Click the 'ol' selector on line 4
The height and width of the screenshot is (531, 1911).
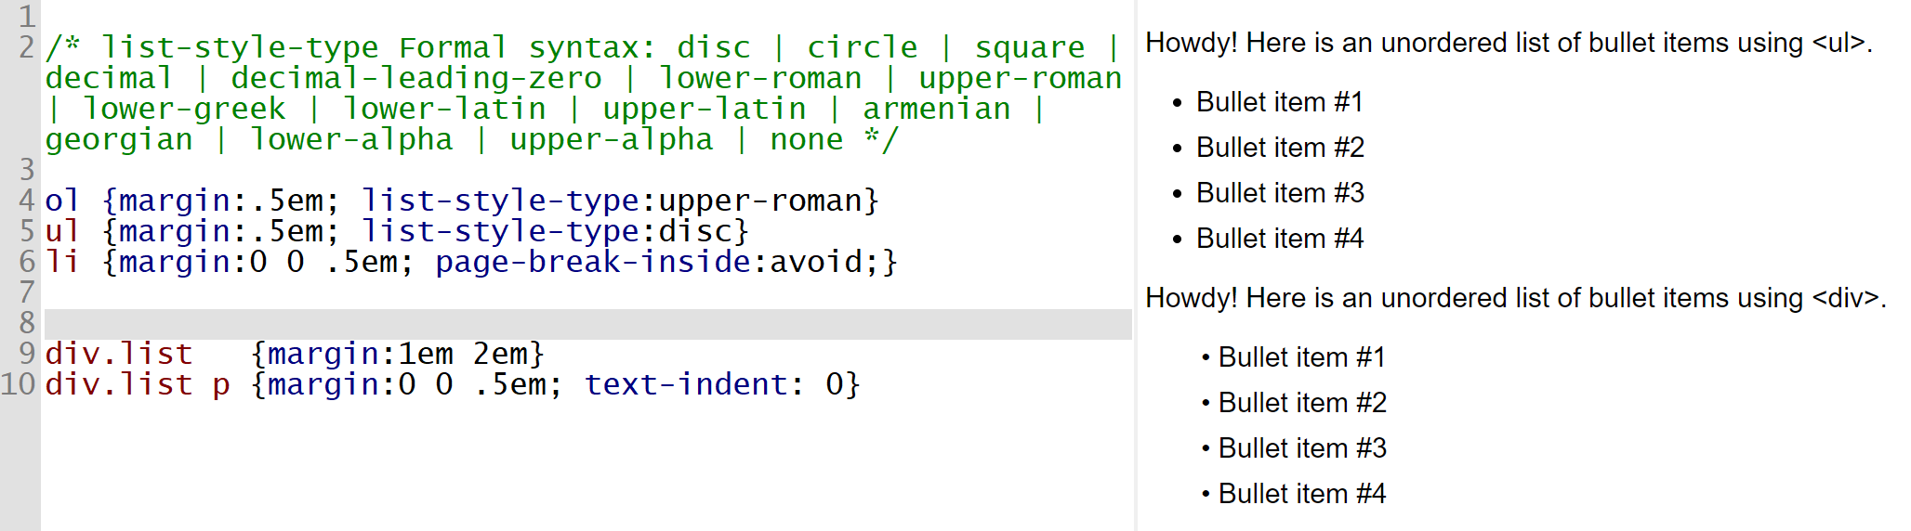[62, 201]
